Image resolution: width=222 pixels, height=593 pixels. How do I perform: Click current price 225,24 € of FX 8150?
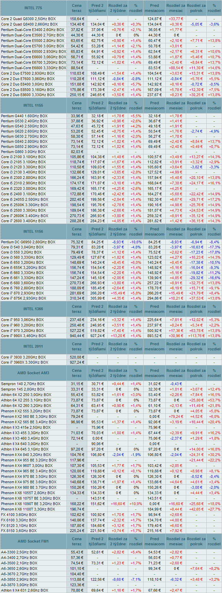click(x=77, y=531)
